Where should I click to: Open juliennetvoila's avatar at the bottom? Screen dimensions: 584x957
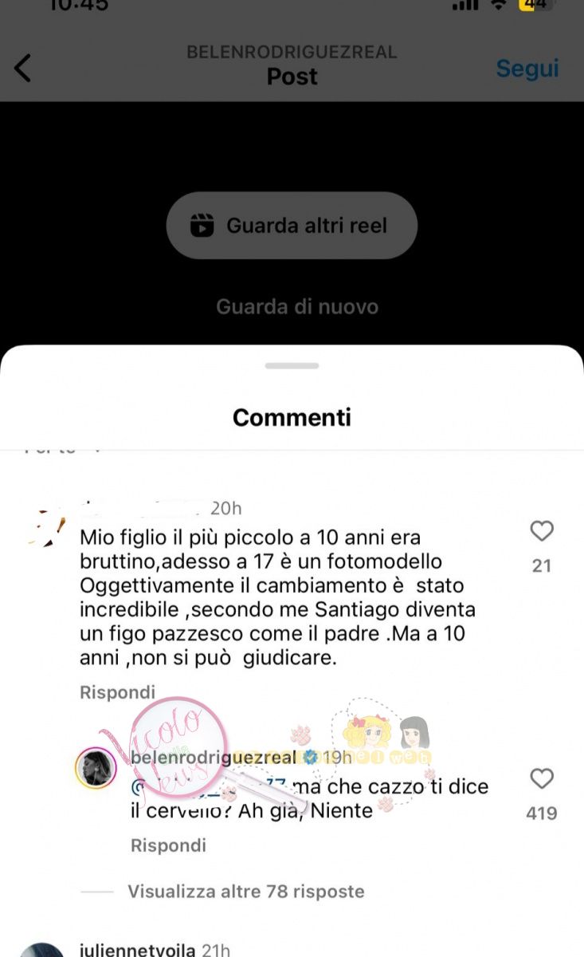(42, 949)
